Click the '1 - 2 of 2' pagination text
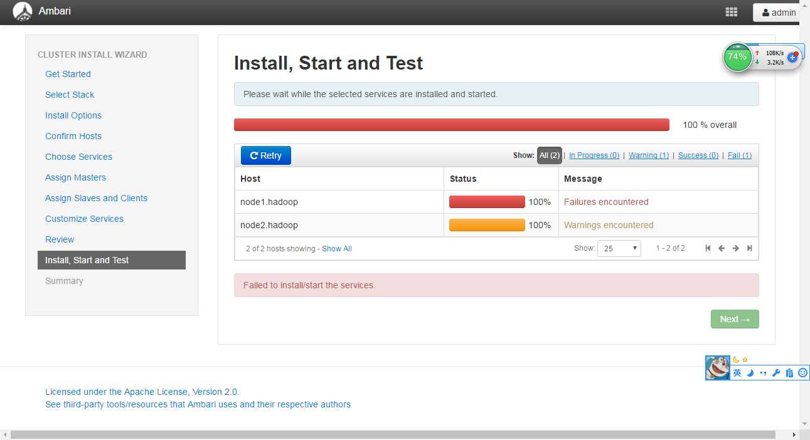Viewport: 810px width, 440px height. pos(670,248)
